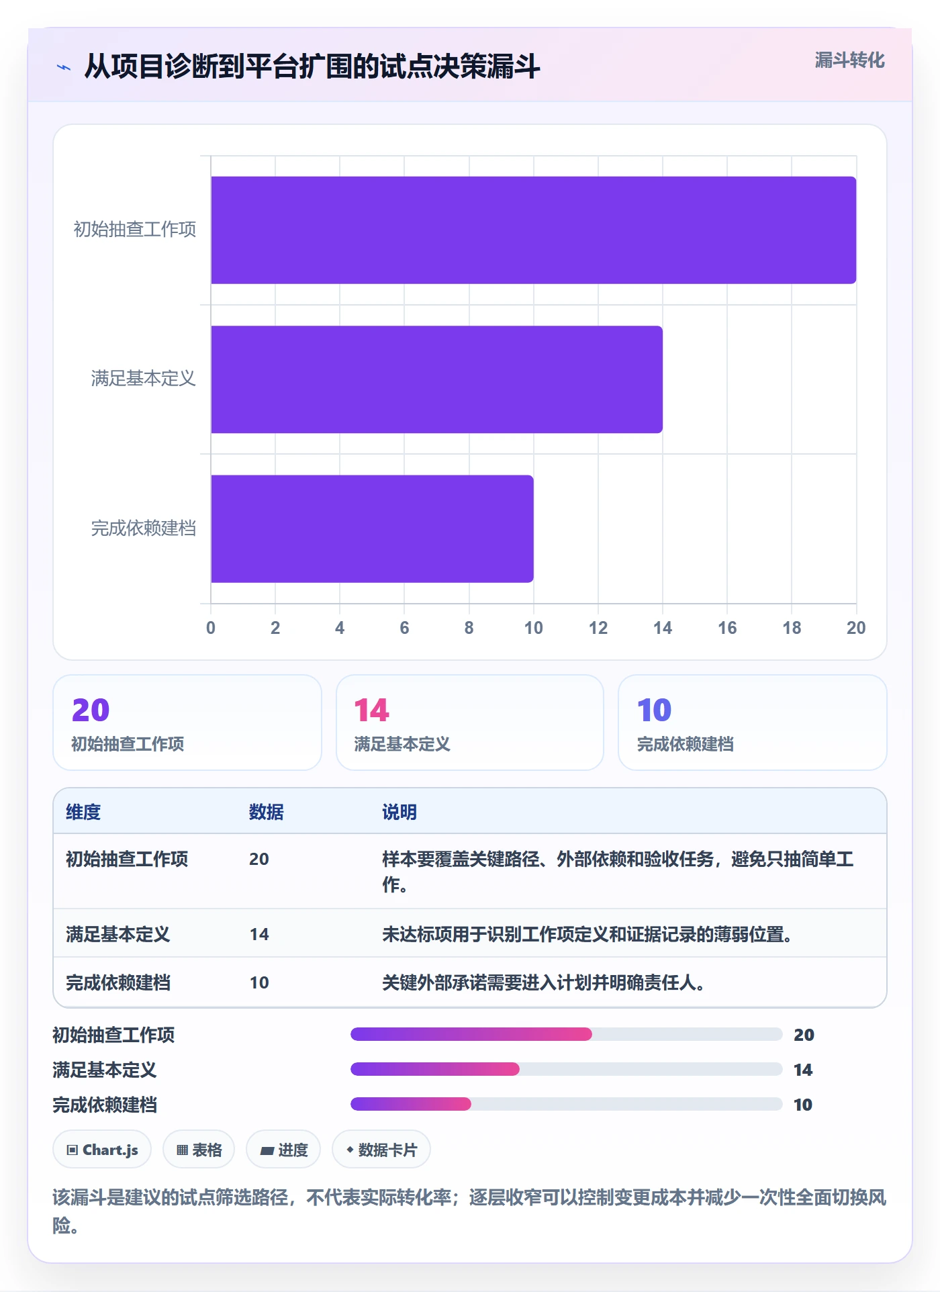Click the lightning icon beside the title
Viewport: 940px width, 1292px height.
pyautogui.click(x=64, y=67)
